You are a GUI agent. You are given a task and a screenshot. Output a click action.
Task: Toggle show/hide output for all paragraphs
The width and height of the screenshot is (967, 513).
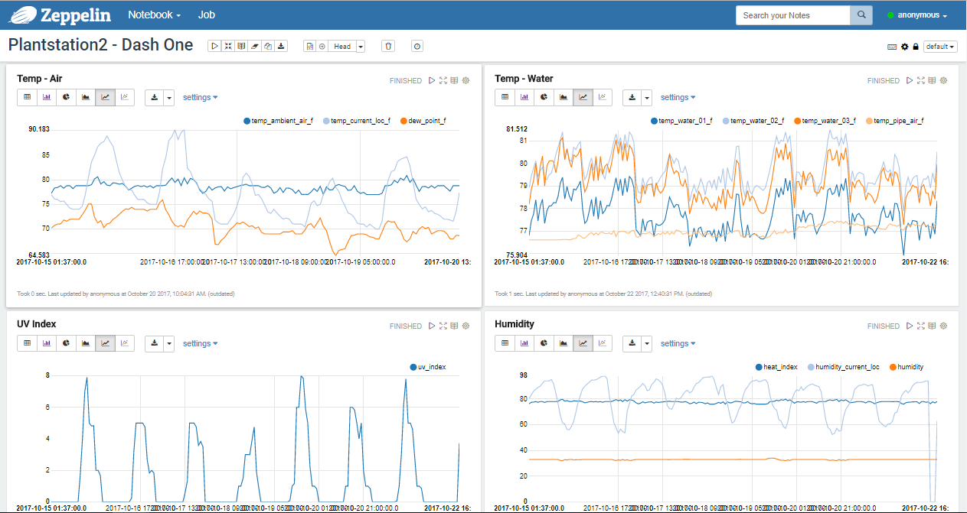point(241,47)
